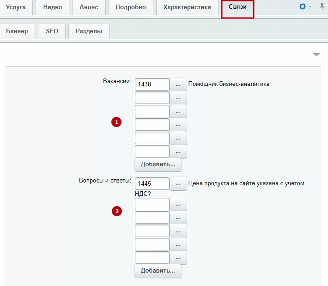
Task: Open the Баннер tab
Action: [x=17, y=31]
